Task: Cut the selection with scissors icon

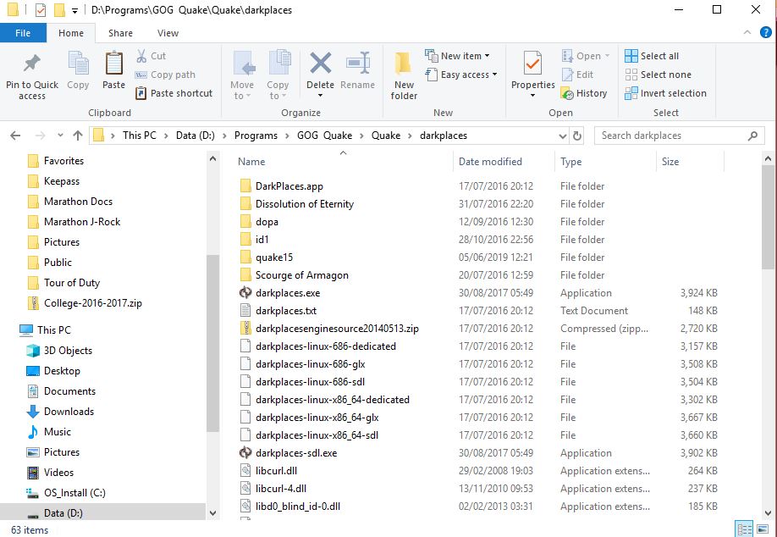Action: point(141,56)
